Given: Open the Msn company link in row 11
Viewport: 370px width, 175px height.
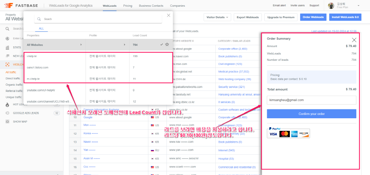Looking at the screenshot, I should pyautogui.click(x=90, y=125).
